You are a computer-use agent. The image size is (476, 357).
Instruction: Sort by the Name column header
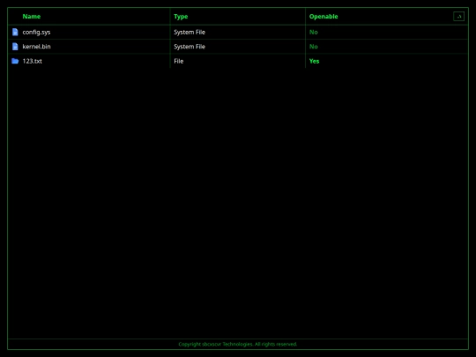(x=32, y=17)
